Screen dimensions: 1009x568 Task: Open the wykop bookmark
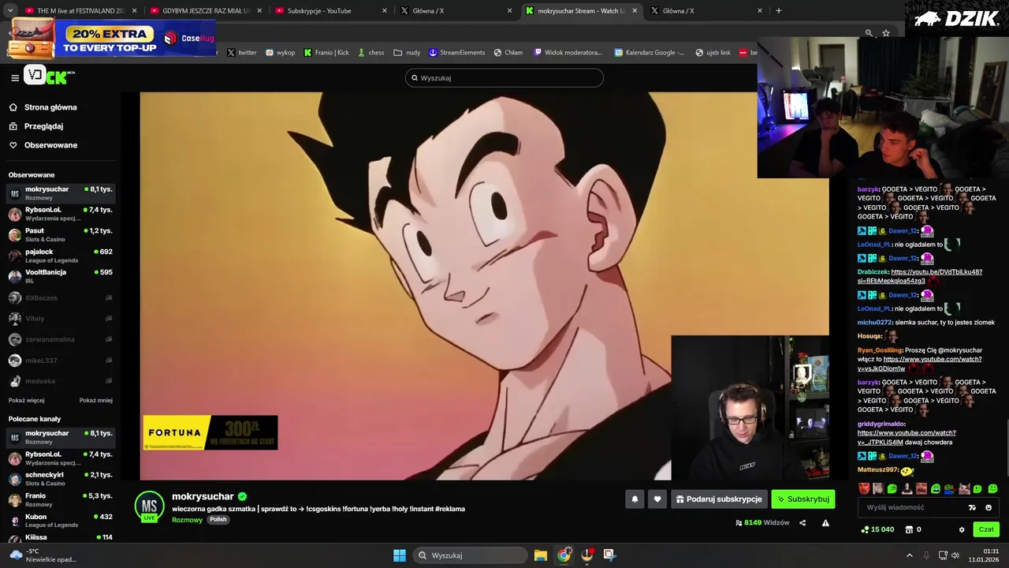280,53
